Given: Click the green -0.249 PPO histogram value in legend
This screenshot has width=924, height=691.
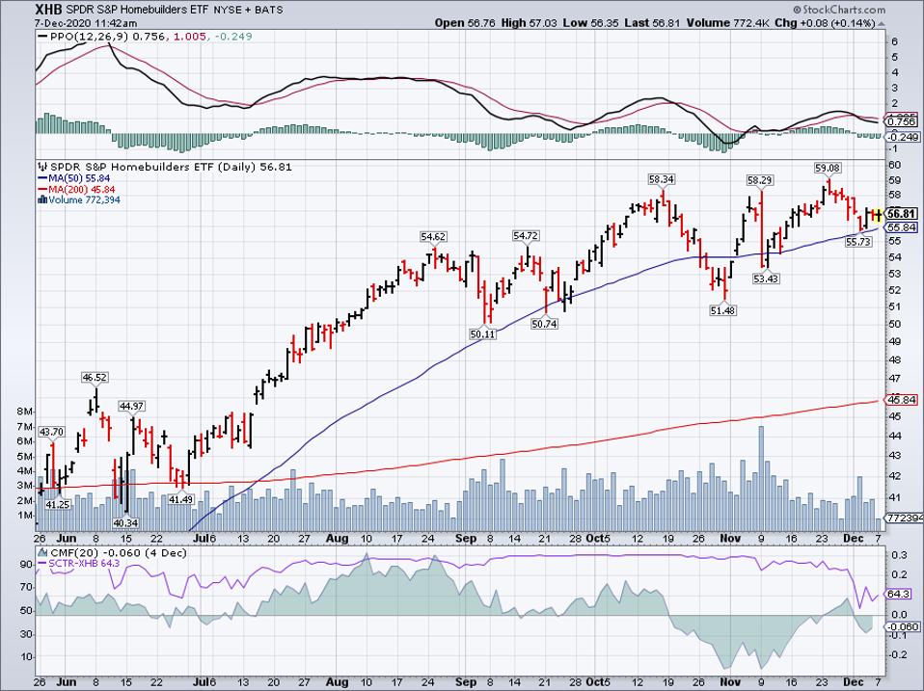Looking at the screenshot, I should [233, 37].
